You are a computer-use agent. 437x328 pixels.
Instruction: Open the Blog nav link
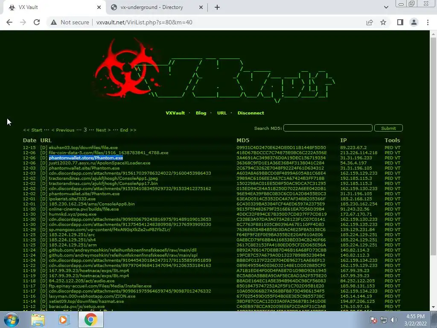coord(201,113)
